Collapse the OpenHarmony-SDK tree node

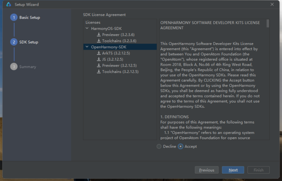click(87, 47)
